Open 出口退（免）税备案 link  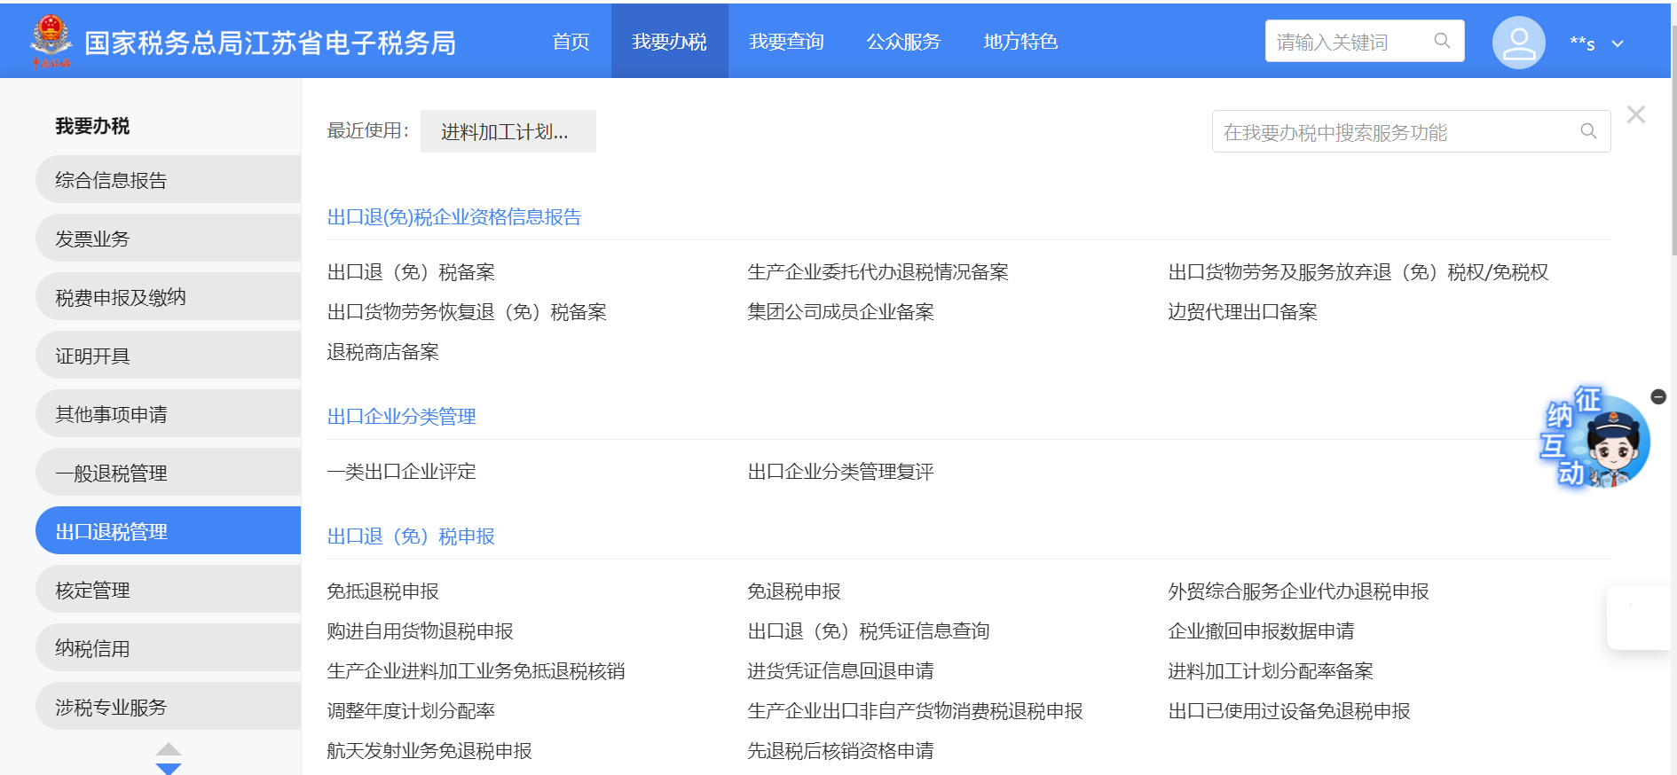pos(411,272)
